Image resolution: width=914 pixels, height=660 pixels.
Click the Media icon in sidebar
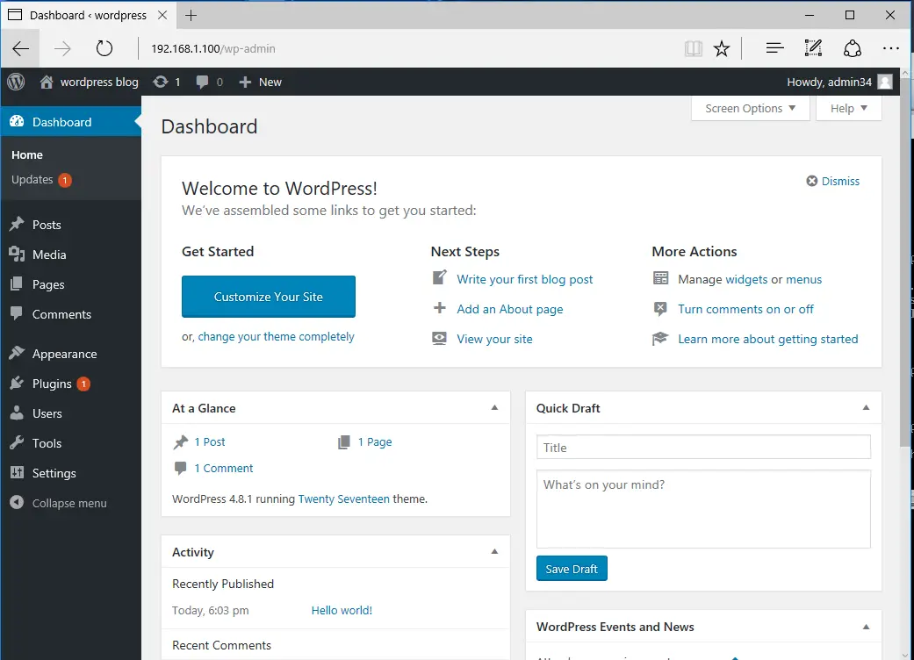point(17,254)
